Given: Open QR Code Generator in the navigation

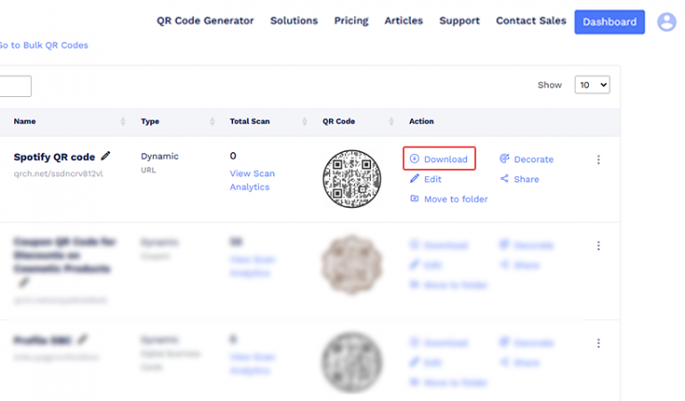Looking at the screenshot, I should (x=205, y=20).
